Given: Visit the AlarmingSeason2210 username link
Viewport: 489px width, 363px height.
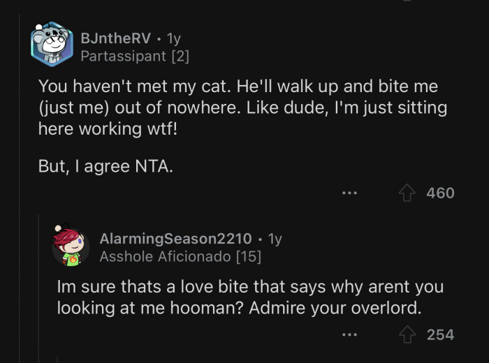Looking at the screenshot, I should 175,239.
